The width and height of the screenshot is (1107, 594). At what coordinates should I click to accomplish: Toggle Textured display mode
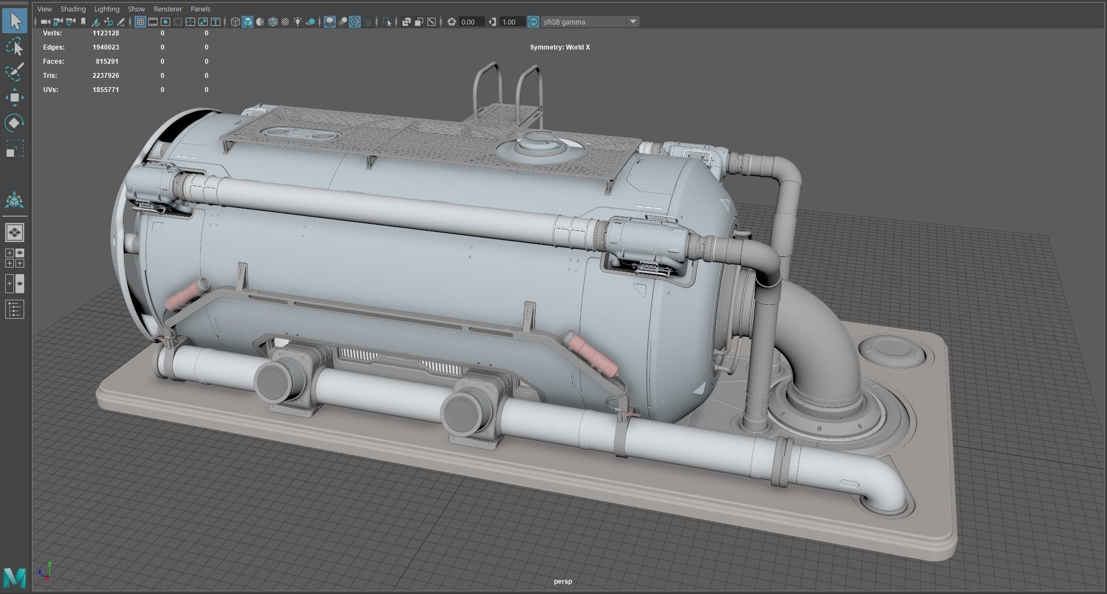pyautogui.click(x=285, y=22)
